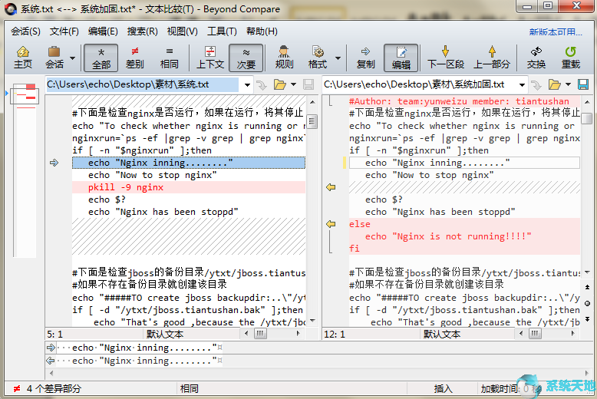Click the copy-right arrow beside Nginx inning line

tap(54, 163)
